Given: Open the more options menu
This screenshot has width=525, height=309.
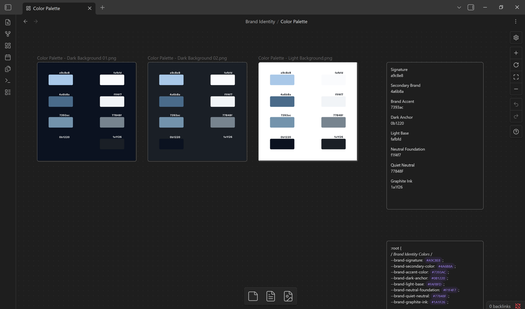Looking at the screenshot, I should [x=516, y=21].
